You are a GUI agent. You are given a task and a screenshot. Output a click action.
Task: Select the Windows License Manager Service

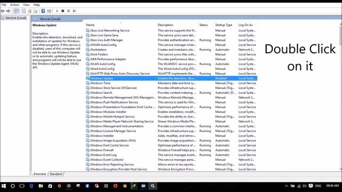tap(171, 131)
